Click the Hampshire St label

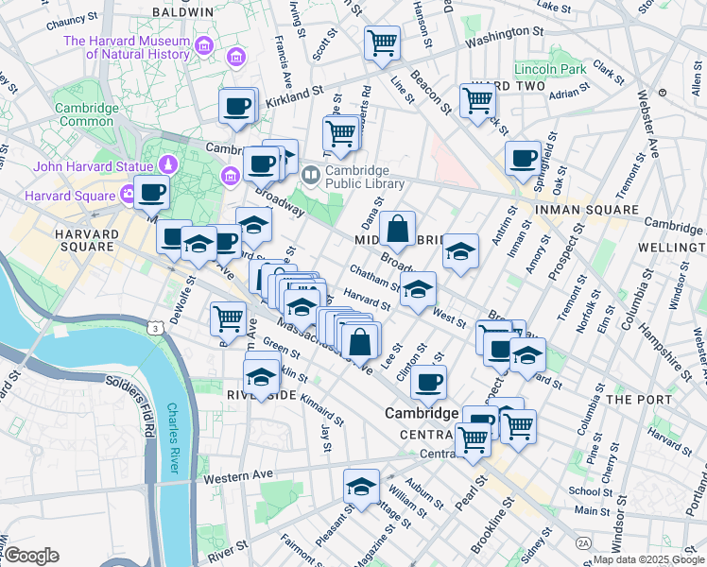click(665, 352)
